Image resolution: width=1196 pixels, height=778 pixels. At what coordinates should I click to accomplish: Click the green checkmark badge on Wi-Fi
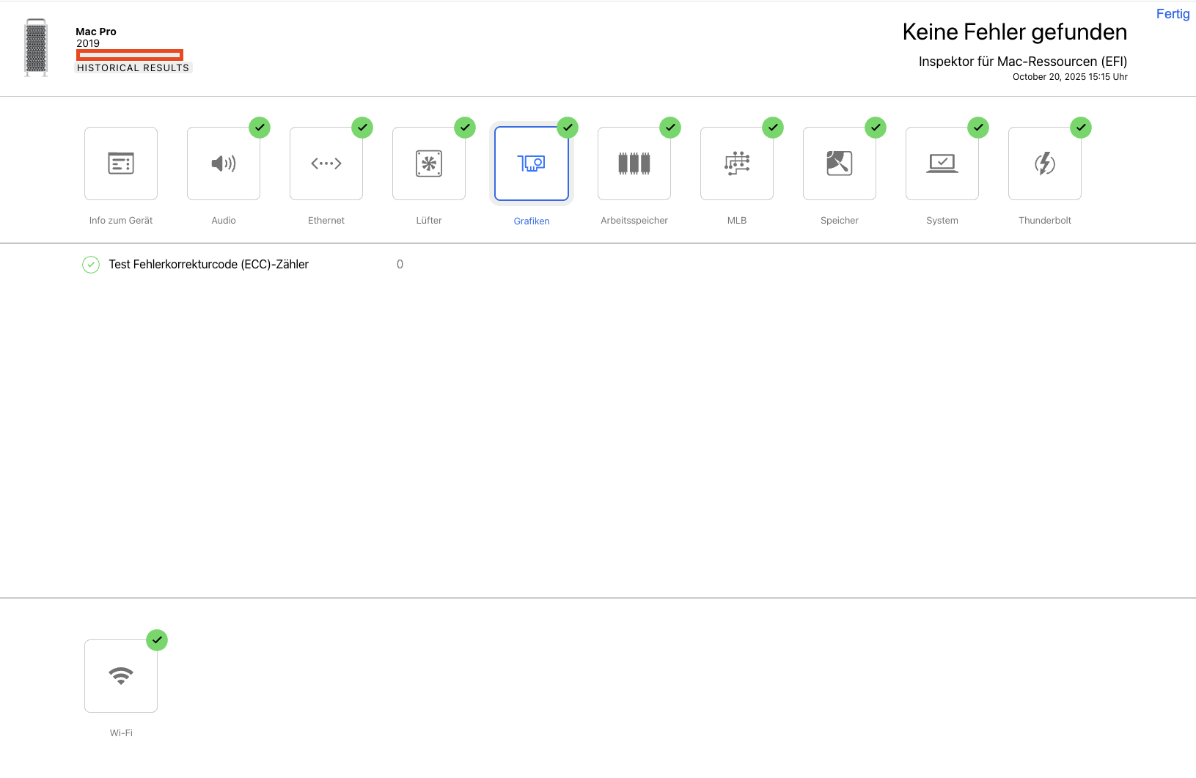click(x=157, y=640)
